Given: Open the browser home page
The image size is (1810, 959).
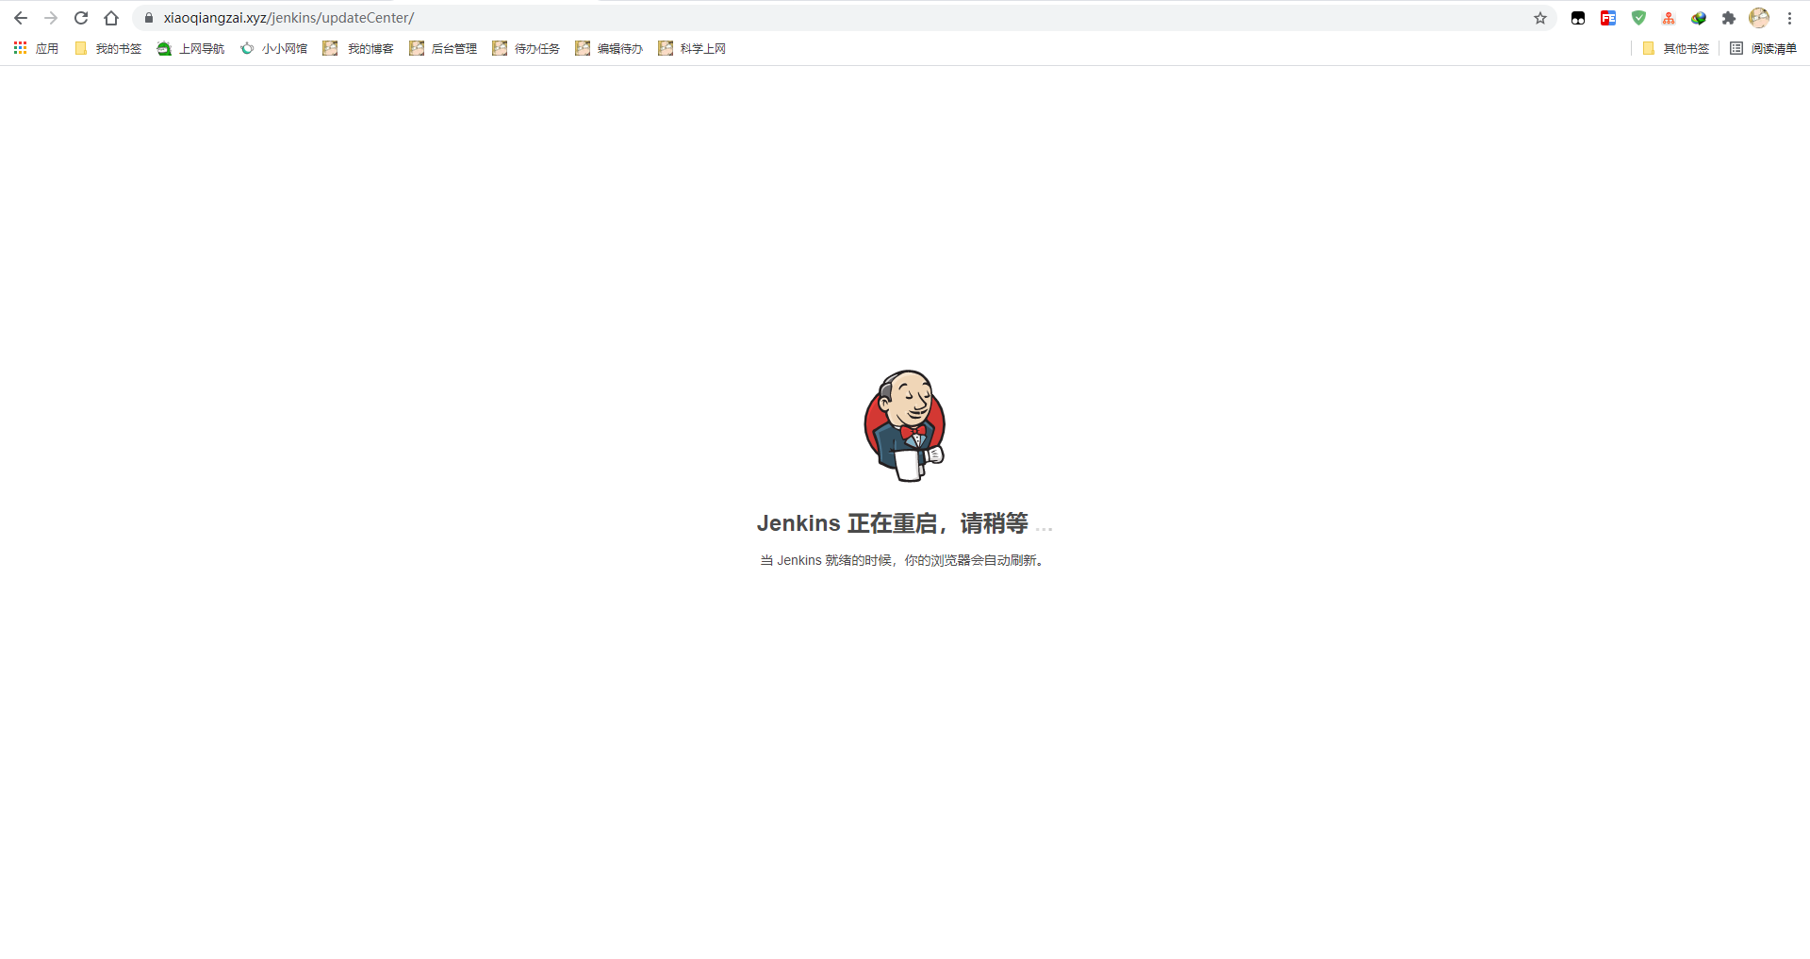Looking at the screenshot, I should [x=111, y=18].
